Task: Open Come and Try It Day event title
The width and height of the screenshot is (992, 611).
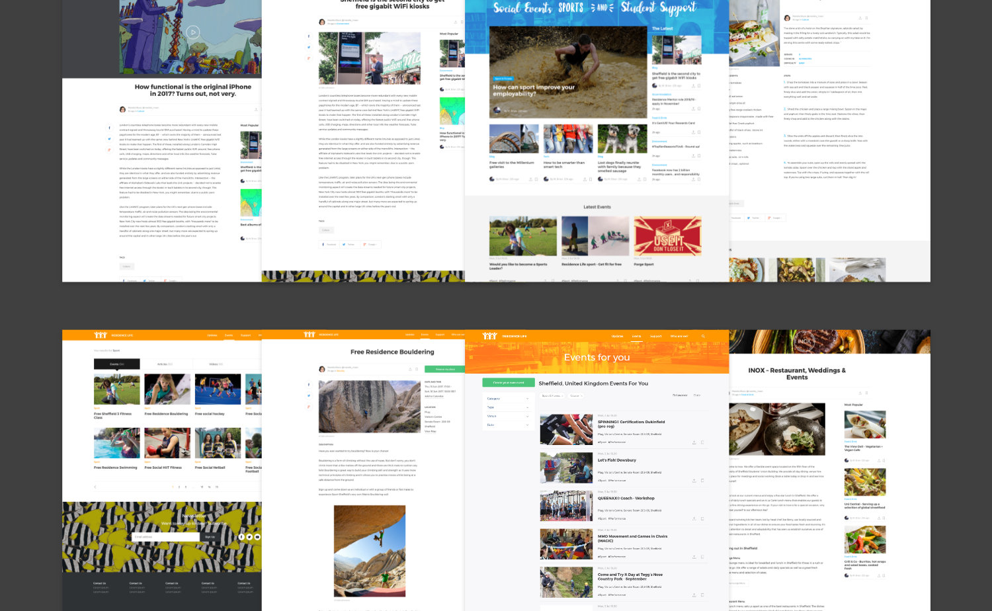Action: 630,577
